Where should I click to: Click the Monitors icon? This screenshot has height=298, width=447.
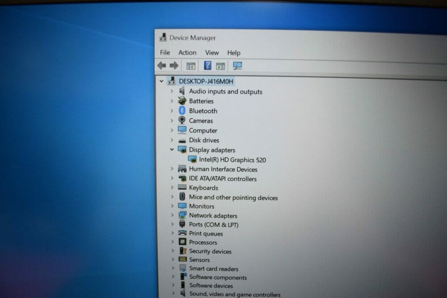(x=182, y=206)
